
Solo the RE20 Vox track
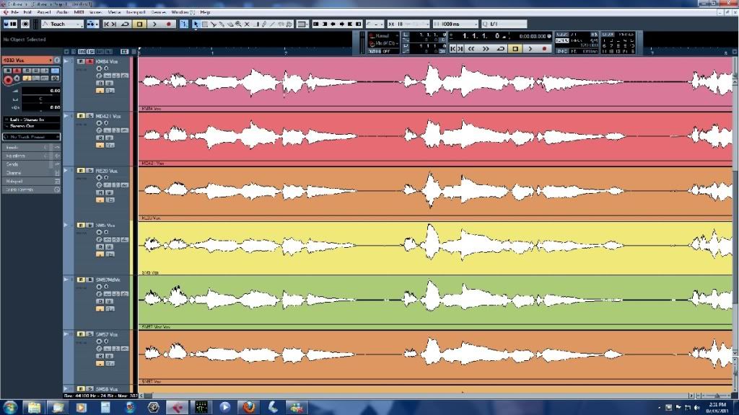(x=89, y=171)
